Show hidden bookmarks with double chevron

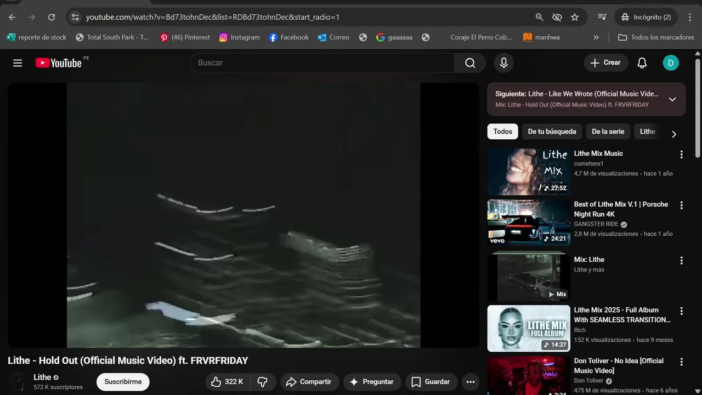pos(596,37)
